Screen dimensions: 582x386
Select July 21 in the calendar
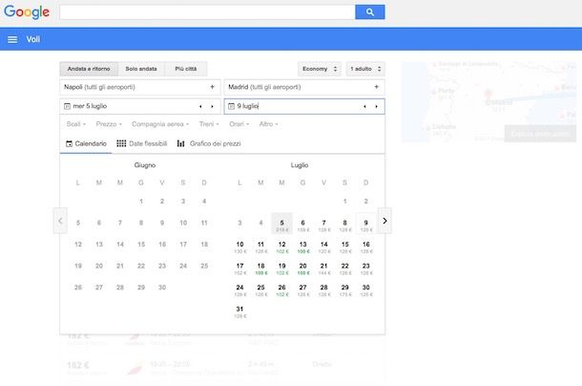324,267
